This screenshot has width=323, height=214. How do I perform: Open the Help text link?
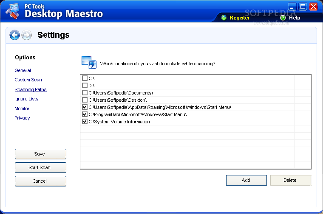[295, 18]
